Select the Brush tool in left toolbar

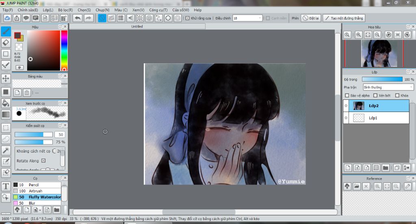coord(6,32)
